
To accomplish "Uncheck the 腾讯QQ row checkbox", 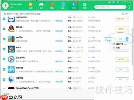I will (x=4, y=29).
